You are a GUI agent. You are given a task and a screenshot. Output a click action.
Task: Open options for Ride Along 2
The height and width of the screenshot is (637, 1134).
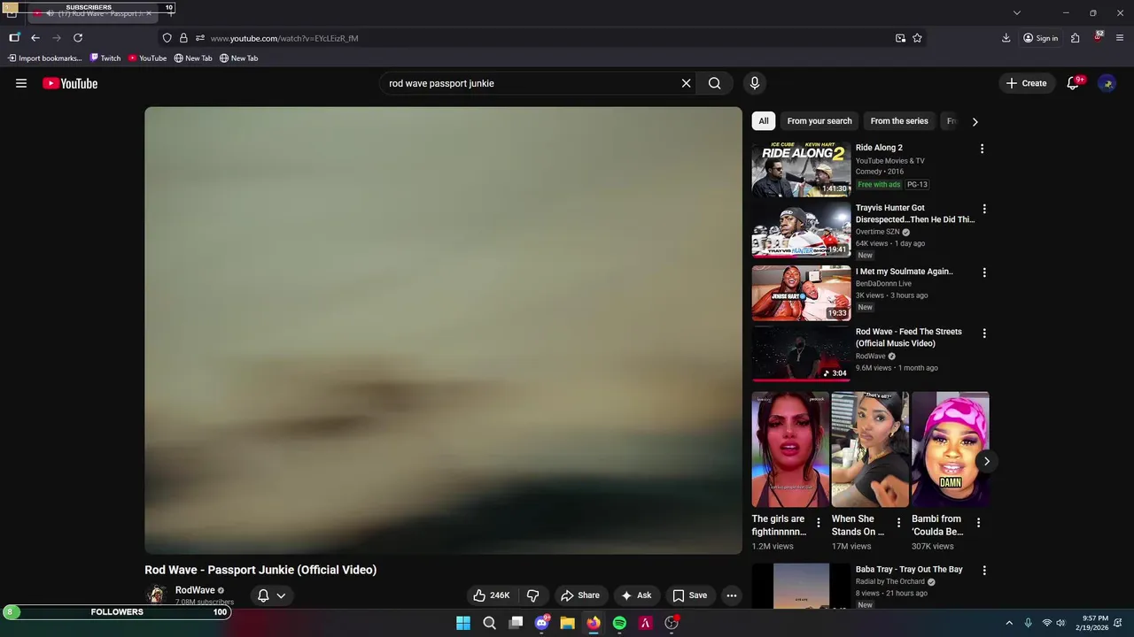pyautogui.click(x=982, y=149)
